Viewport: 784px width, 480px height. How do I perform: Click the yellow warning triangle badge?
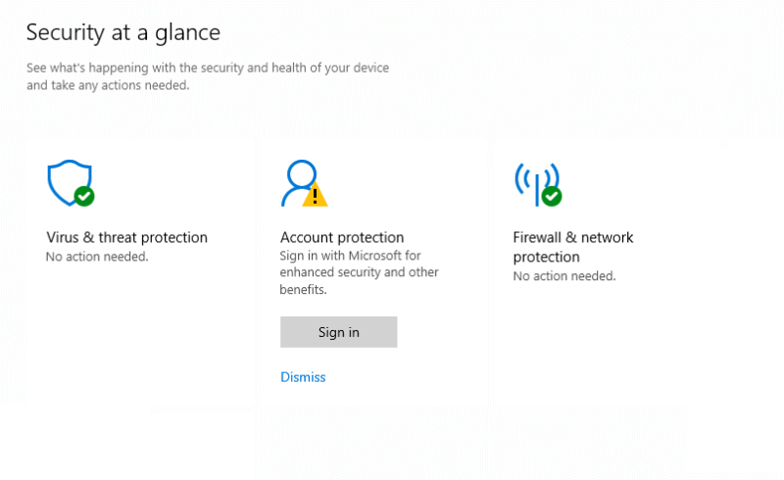coord(315,195)
